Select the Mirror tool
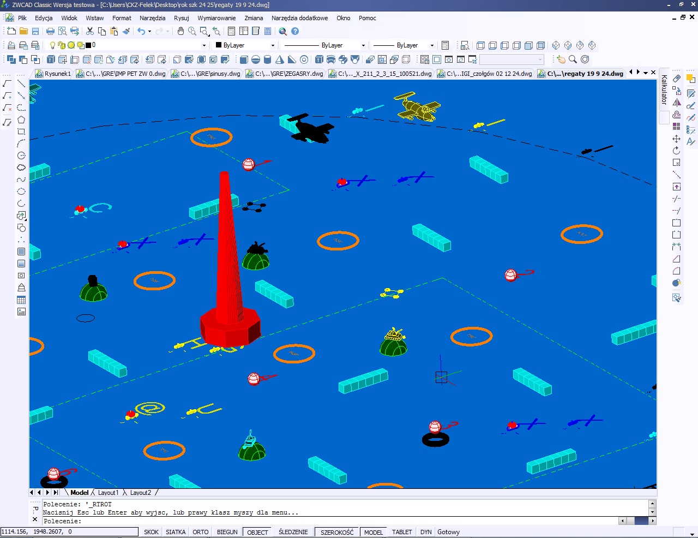This screenshot has width=698, height=538. point(677,103)
